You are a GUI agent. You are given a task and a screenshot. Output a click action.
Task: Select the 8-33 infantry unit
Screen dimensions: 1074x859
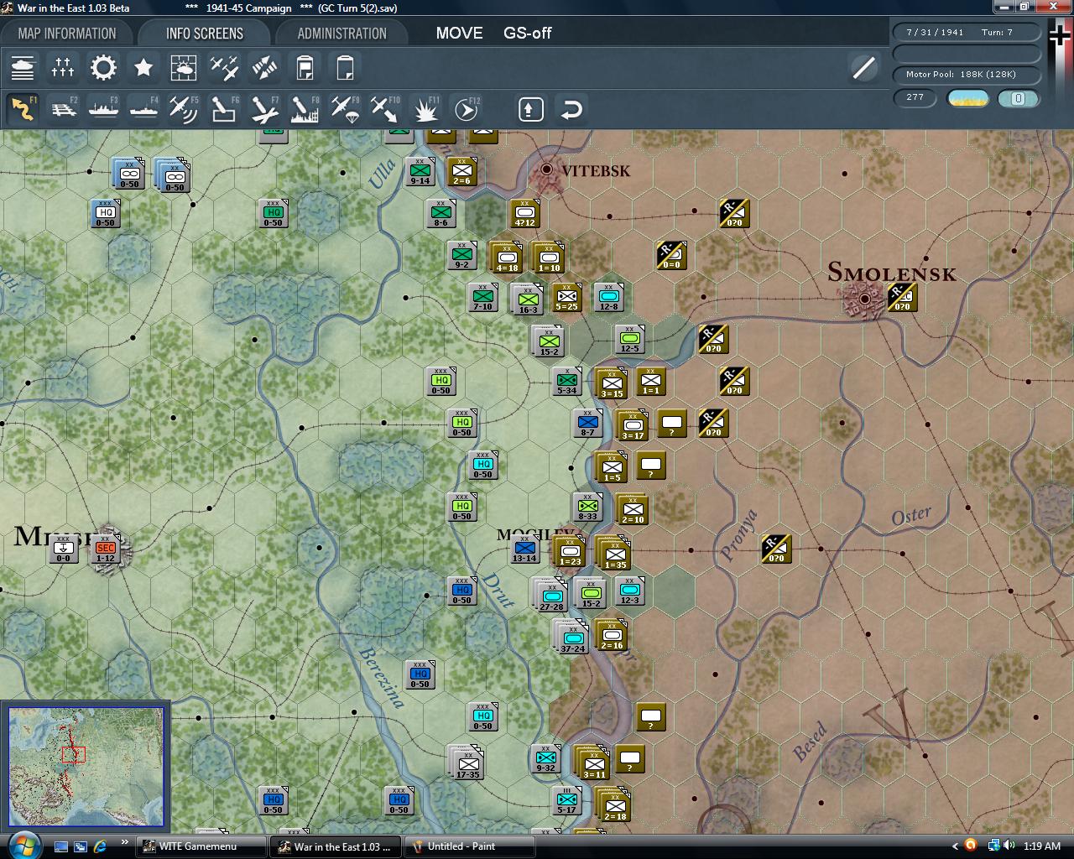pos(587,508)
